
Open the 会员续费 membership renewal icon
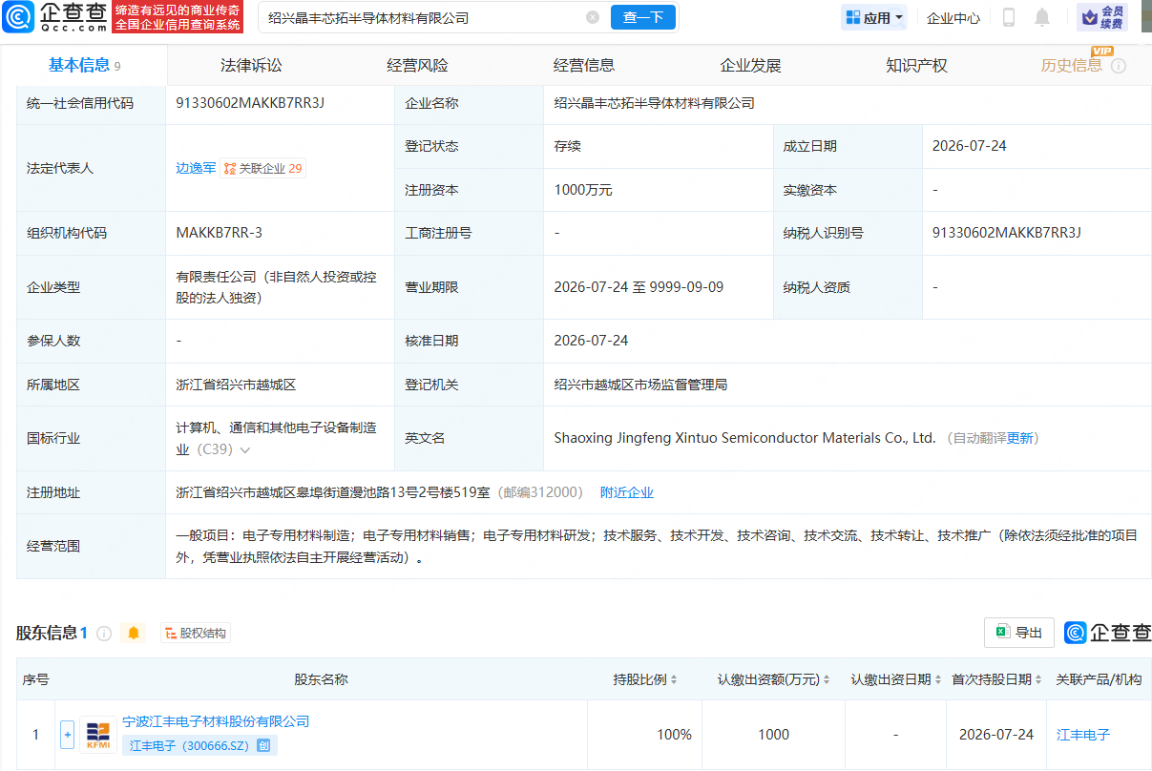click(x=1102, y=17)
